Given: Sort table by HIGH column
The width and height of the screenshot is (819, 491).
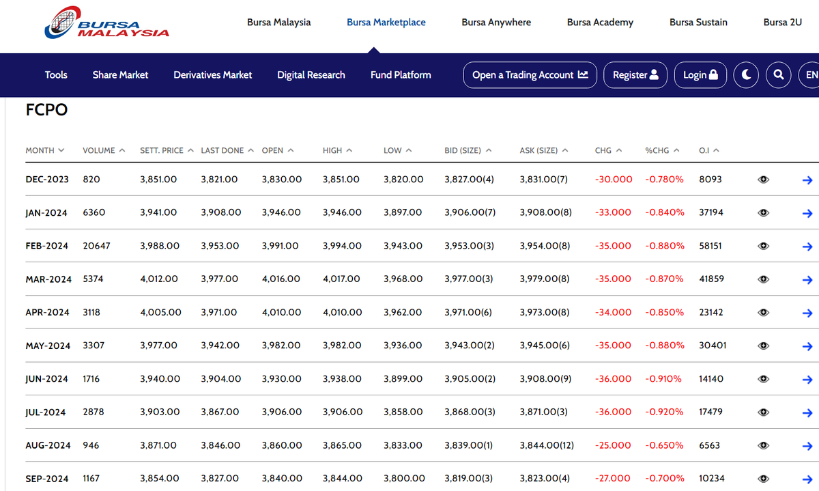Looking at the screenshot, I should point(338,150).
